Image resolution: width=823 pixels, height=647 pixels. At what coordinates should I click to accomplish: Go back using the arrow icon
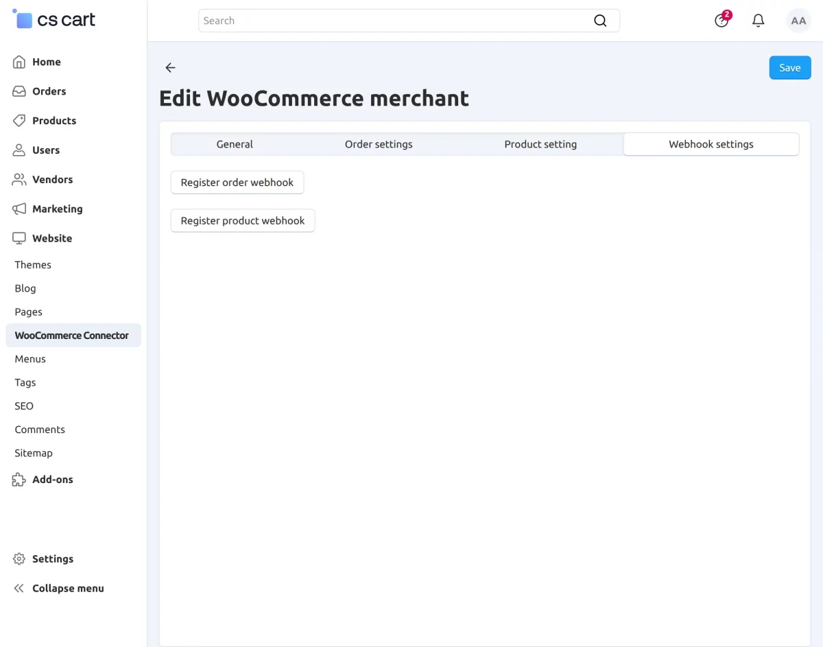[x=170, y=68]
